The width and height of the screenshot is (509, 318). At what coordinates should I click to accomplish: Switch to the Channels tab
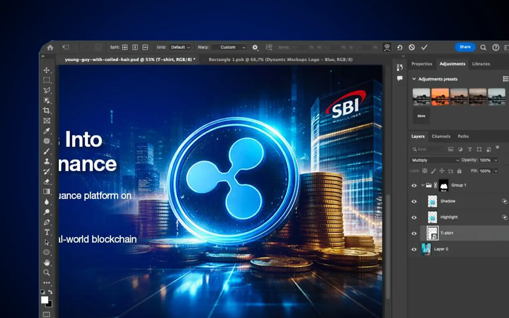pyautogui.click(x=441, y=136)
